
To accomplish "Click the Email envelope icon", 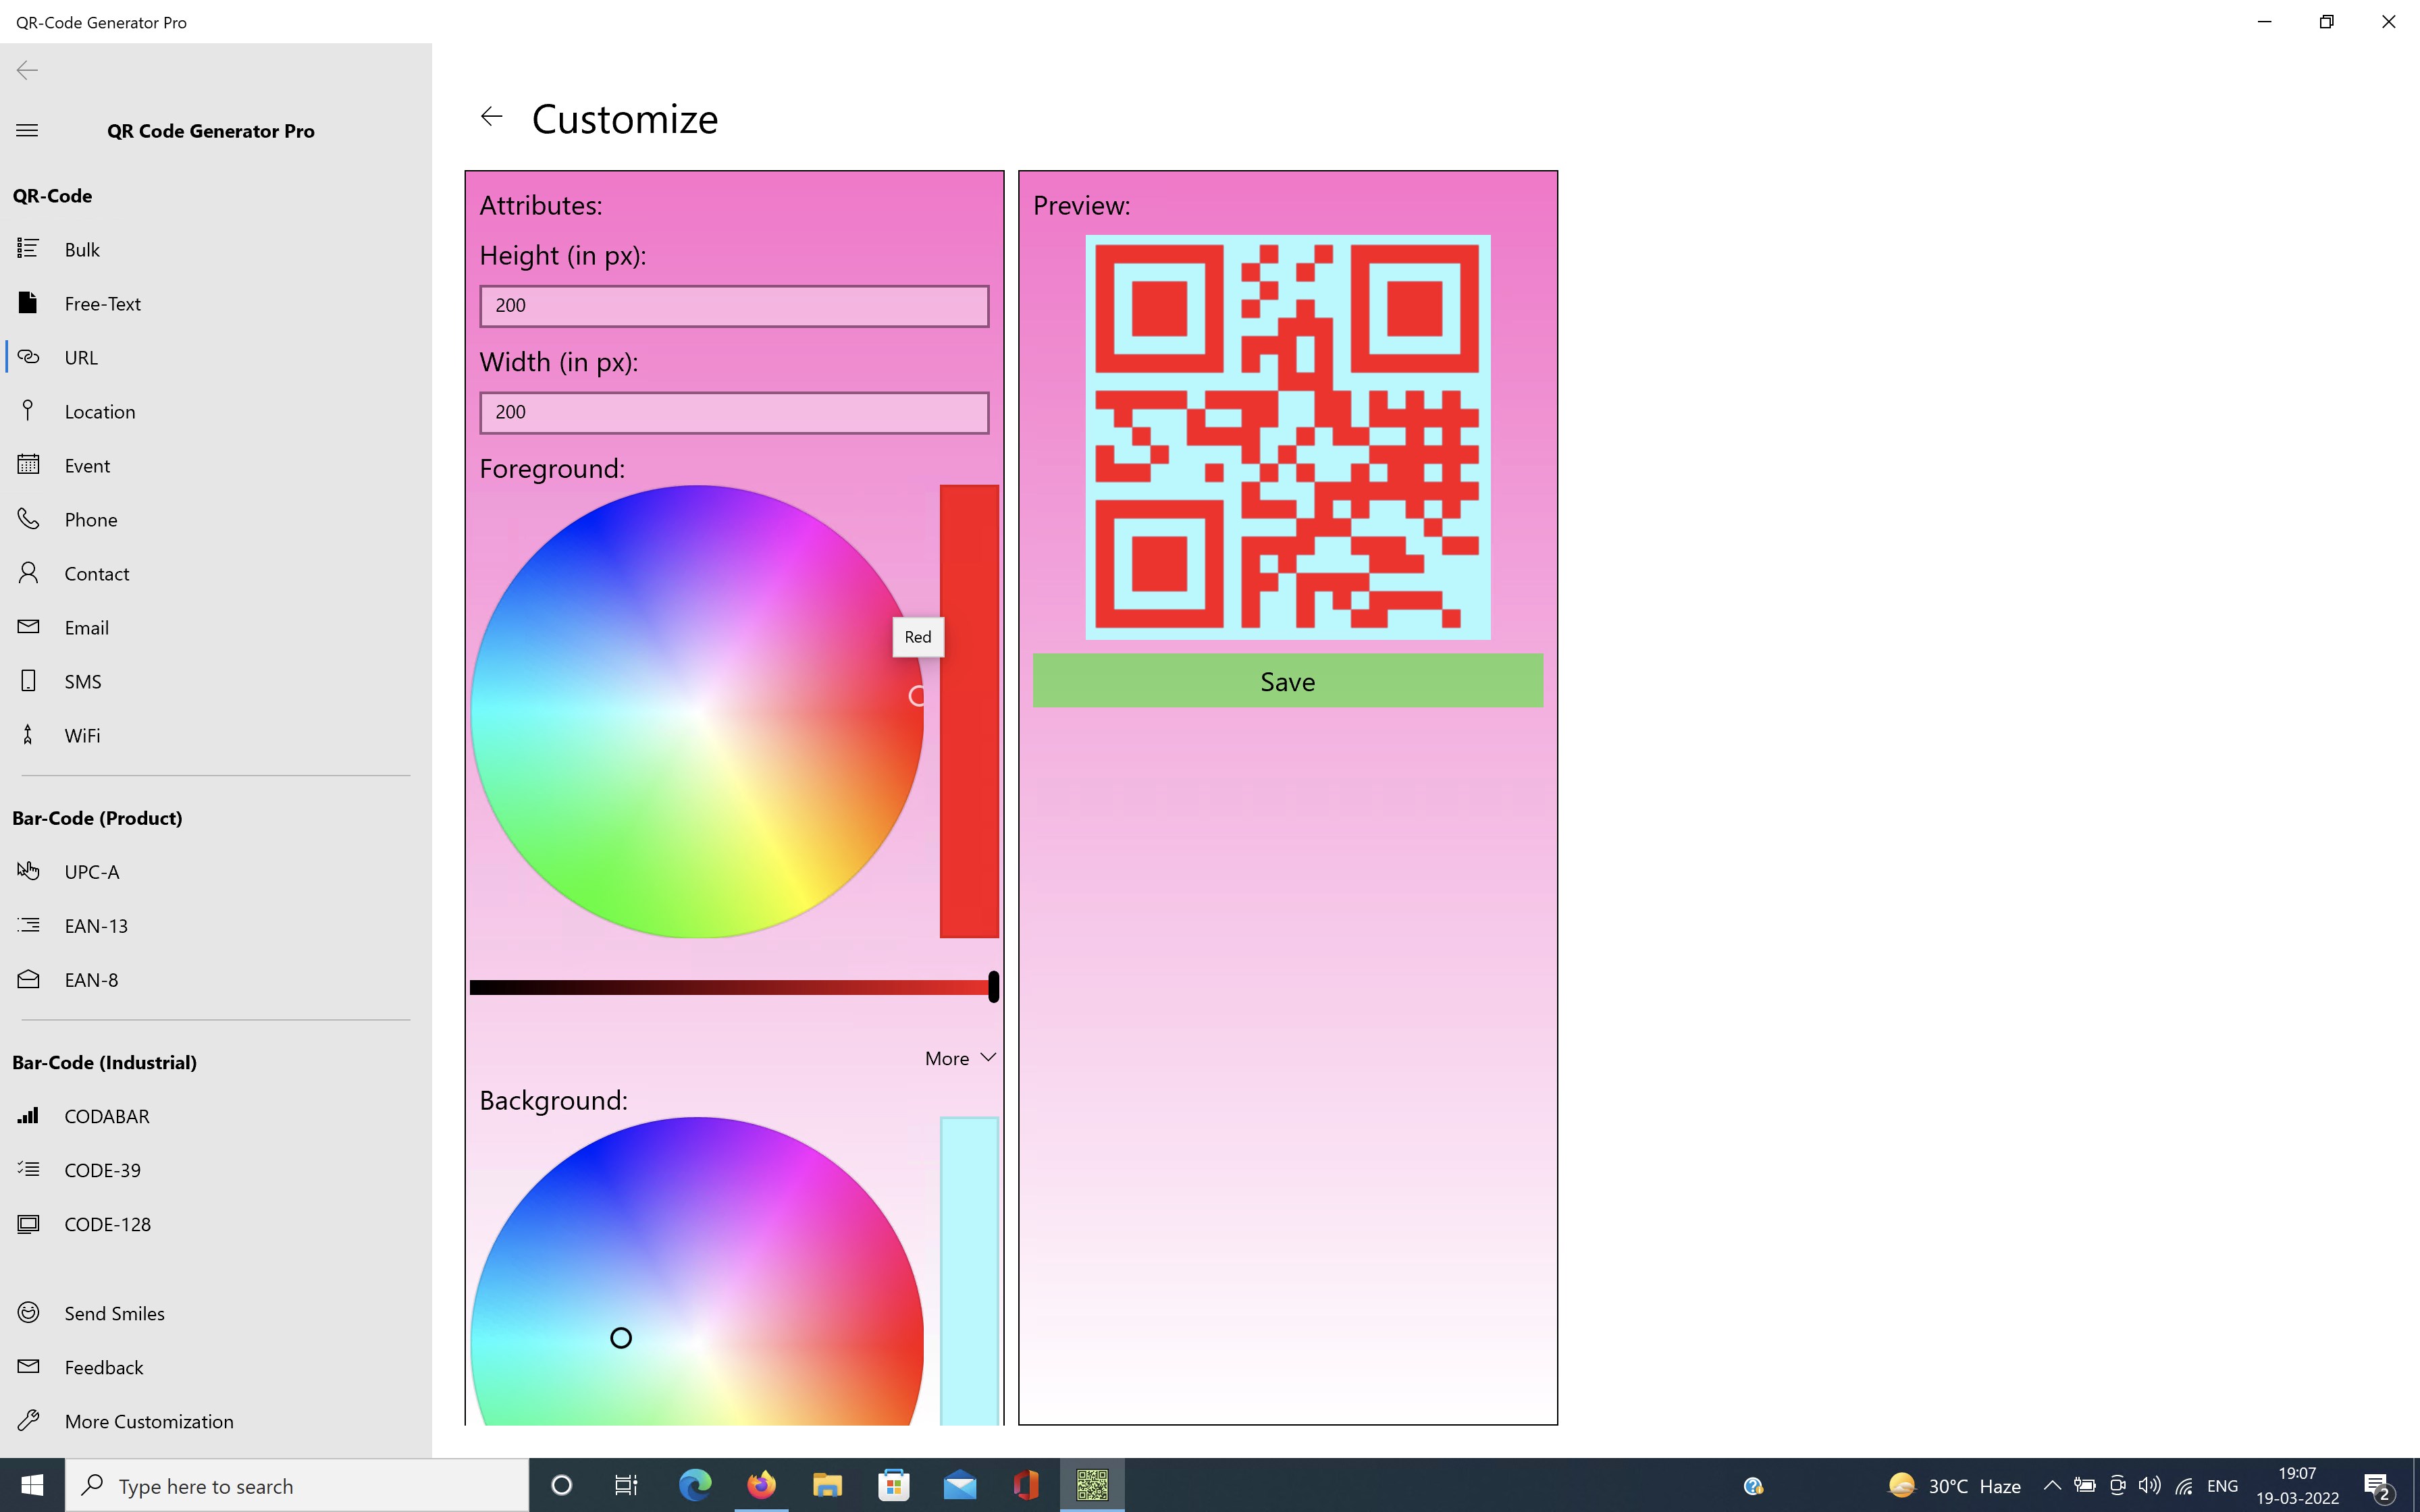I will coord(28,626).
